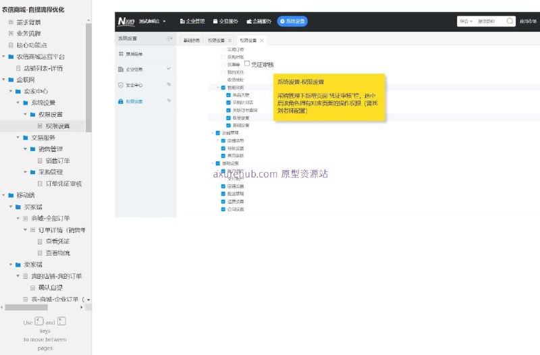Collapse the 商城-全部订单 tree arrow
This screenshot has height=355, width=540.
click(x=18, y=218)
